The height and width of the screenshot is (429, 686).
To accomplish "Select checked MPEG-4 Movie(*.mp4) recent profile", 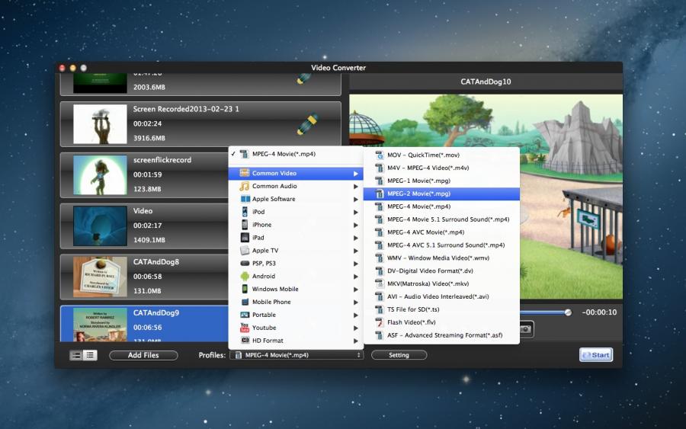I will [295, 154].
